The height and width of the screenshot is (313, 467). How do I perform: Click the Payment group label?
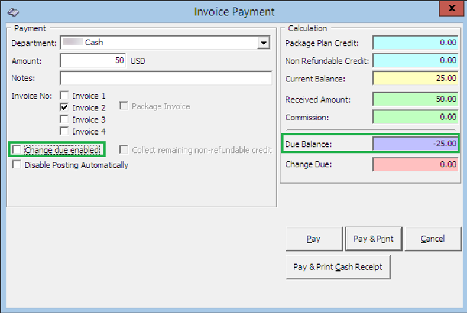(x=30, y=28)
